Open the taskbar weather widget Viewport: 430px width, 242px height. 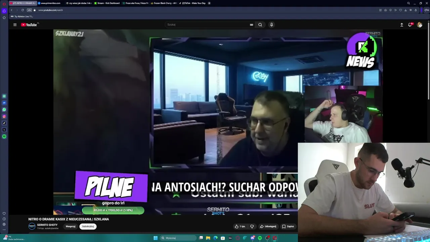point(14,238)
